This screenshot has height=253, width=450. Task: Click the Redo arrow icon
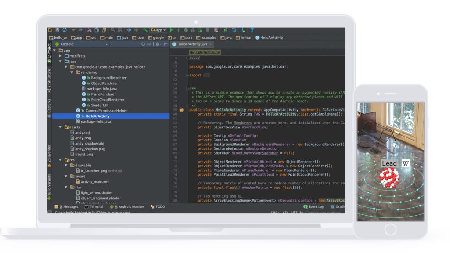click(81, 30)
